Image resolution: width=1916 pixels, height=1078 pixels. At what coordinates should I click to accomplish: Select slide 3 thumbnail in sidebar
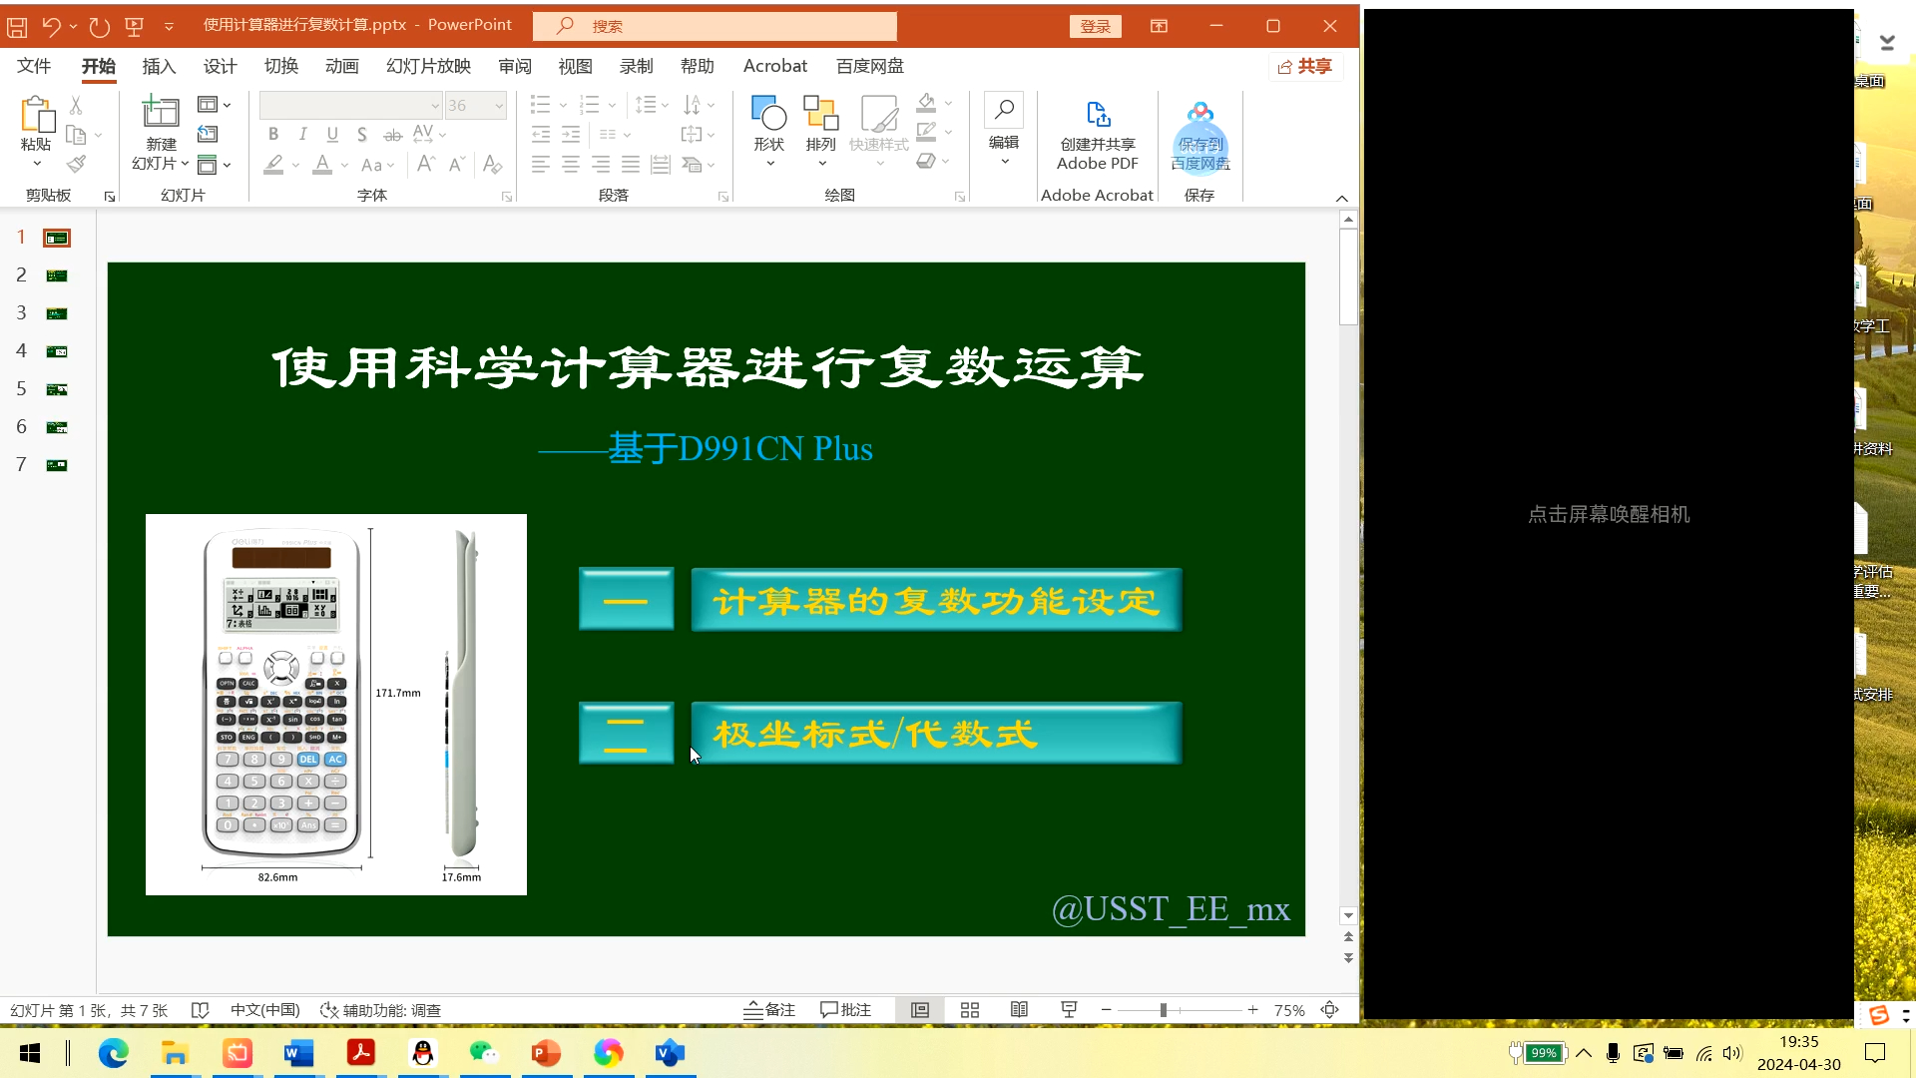[x=56, y=312]
